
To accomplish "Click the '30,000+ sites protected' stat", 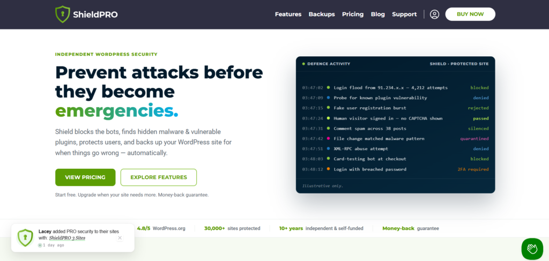I will [x=232, y=228].
